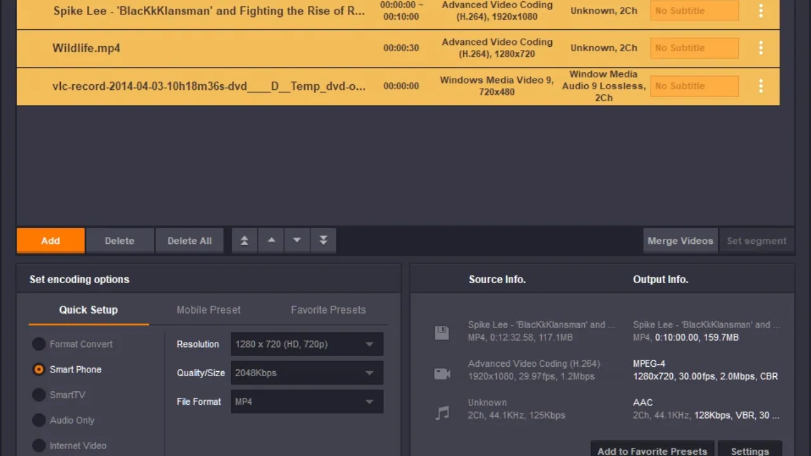Open subtitle dropdown for vlc-record row
This screenshot has width=811, height=456.
(694, 85)
